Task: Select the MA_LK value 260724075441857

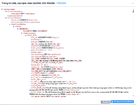Action: [45, 37]
